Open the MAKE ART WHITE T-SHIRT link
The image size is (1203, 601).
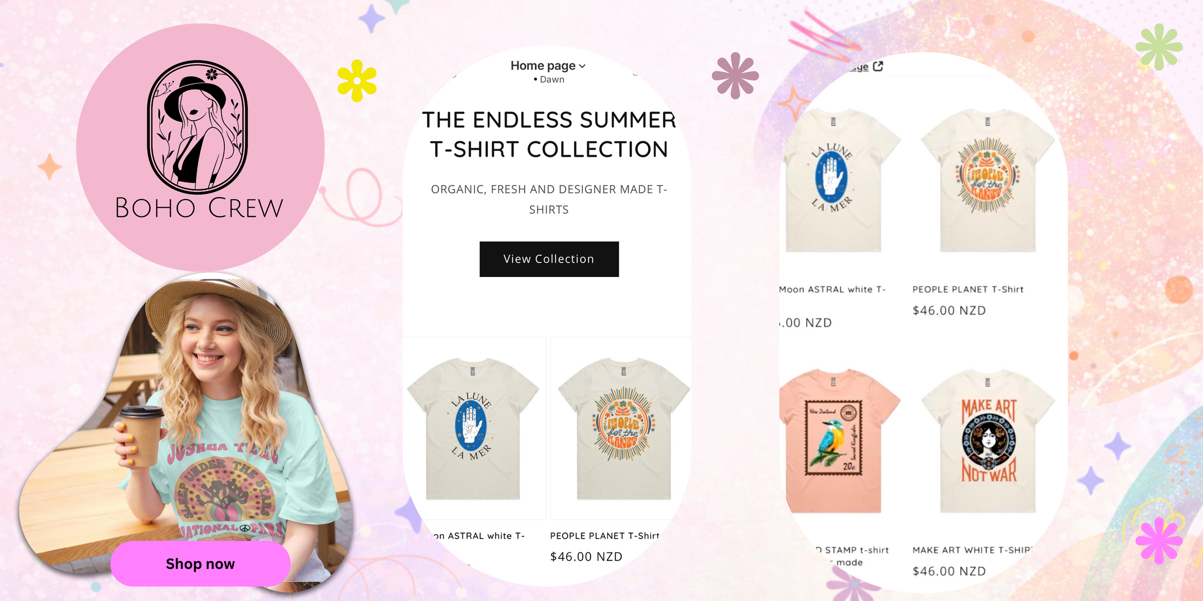click(971, 550)
